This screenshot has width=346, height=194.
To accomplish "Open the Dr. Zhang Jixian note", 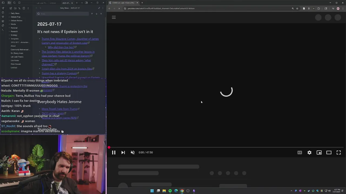I will (17, 53).
